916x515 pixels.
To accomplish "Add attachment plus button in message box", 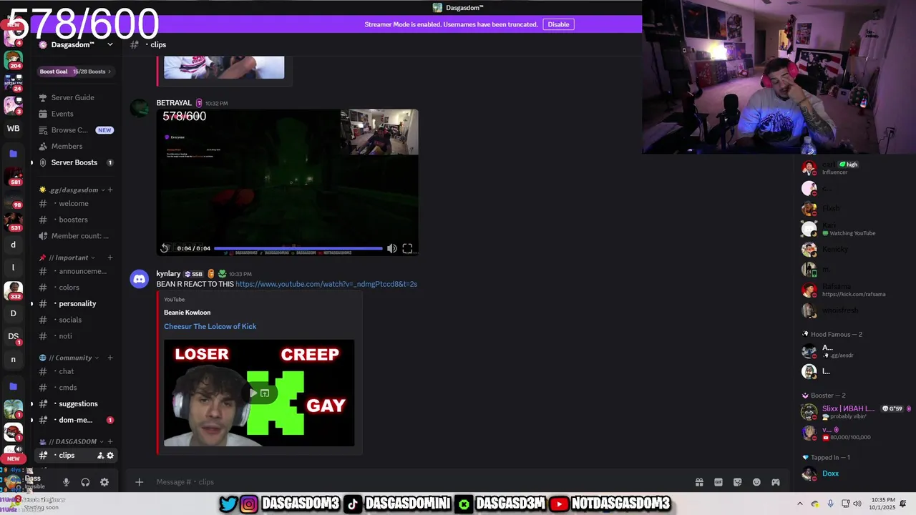I will click(x=140, y=482).
